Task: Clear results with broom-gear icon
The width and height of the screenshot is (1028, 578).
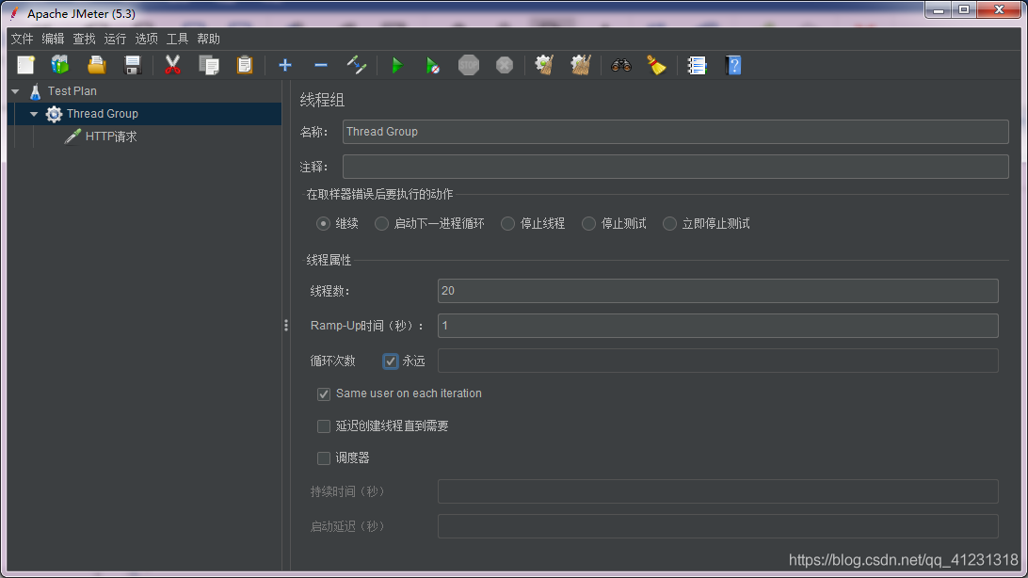Action: pyautogui.click(x=544, y=65)
